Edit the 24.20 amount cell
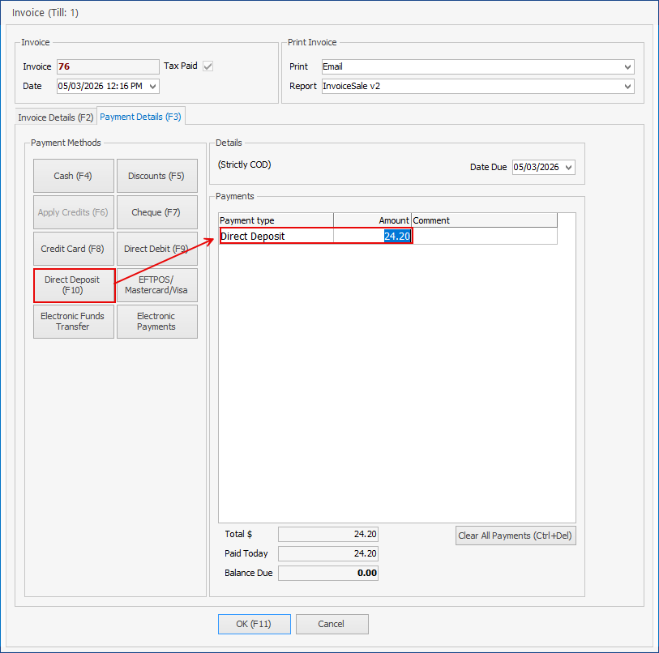 click(x=372, y=236)
